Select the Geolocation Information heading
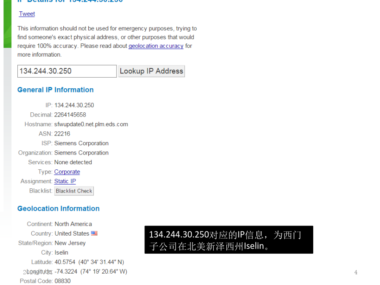The height and width of the screenshot is (285, 380). pyautogui.click(x=58, y=209)
